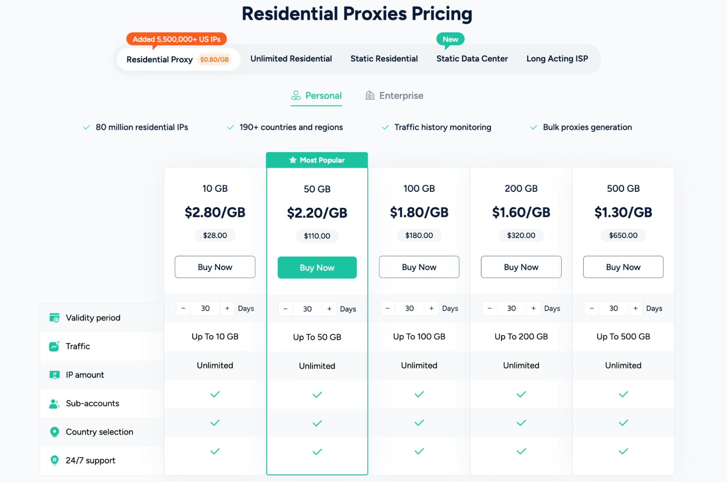The width and height of the screenshot is (727, 482).
Task: Click the Added 5,500,000+ US IPs badge
Action: [x=176, y=39]
